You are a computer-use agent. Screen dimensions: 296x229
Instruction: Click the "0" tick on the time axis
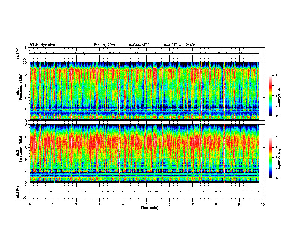pyautogui.click(x=30, y=204)
